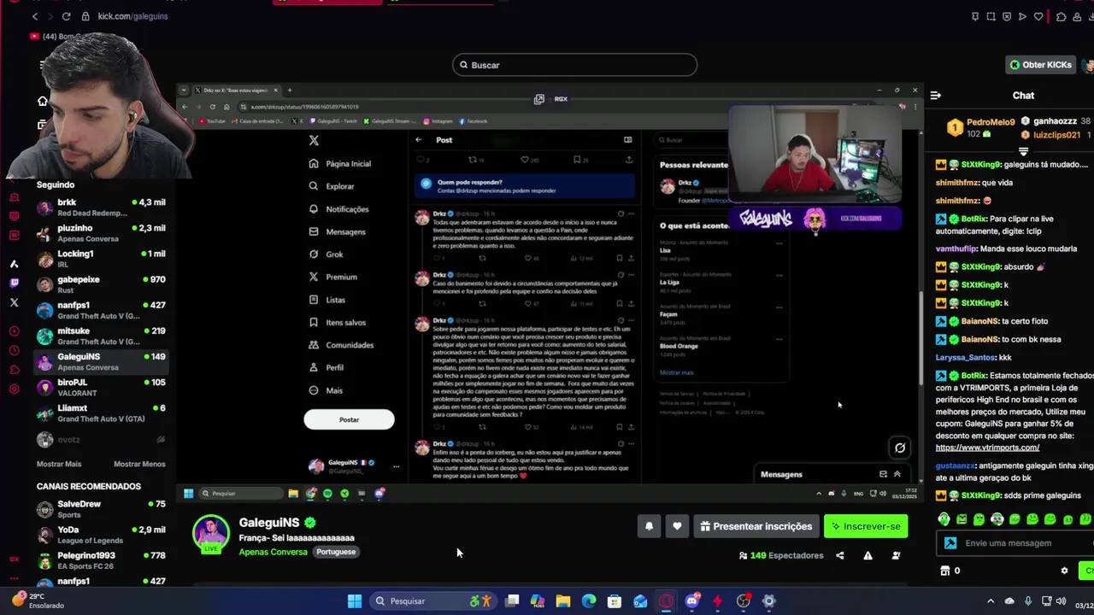Insert the first headphone emote
The image size is (1094, 615).
(x=944, y=518)
